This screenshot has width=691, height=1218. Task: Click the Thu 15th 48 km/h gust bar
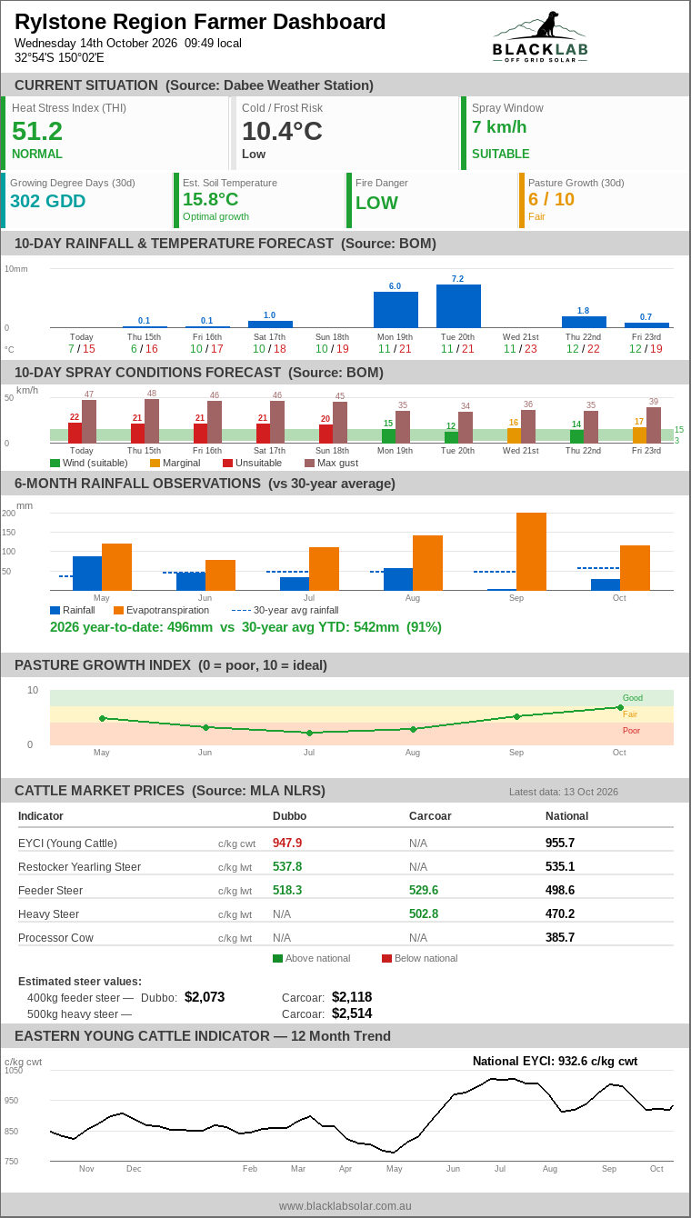point(152,421)
